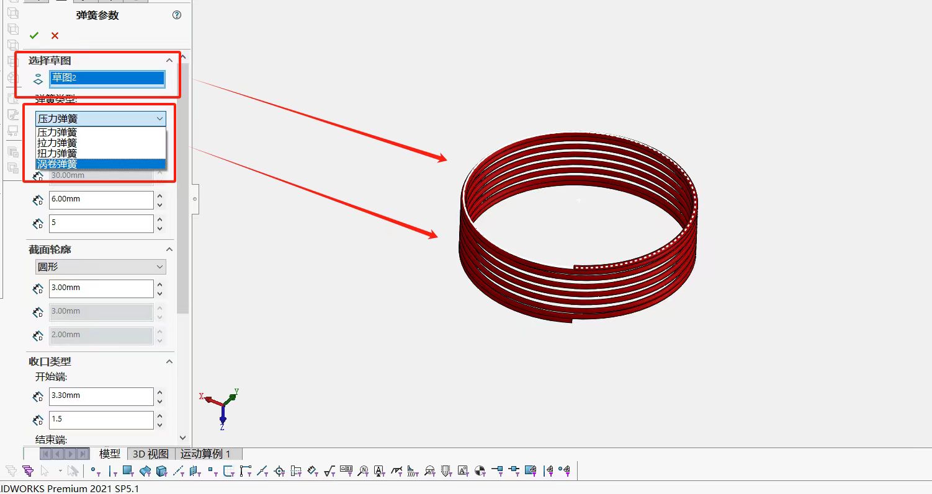Toggle the Filter Solid Bodies cube icon
Image resolution: width=932 pixels, height=494 pixels.
point(161,471)
